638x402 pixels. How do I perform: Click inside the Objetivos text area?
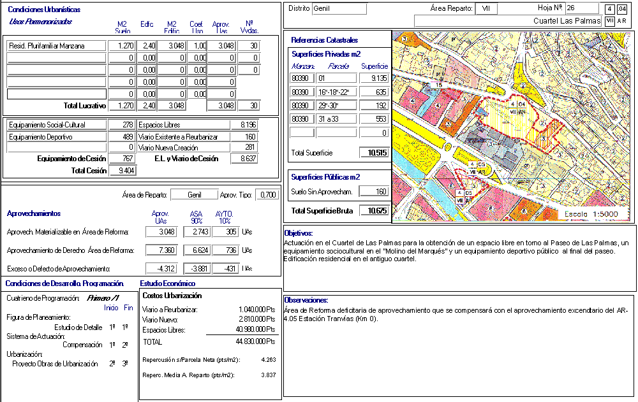pos(459,261)
